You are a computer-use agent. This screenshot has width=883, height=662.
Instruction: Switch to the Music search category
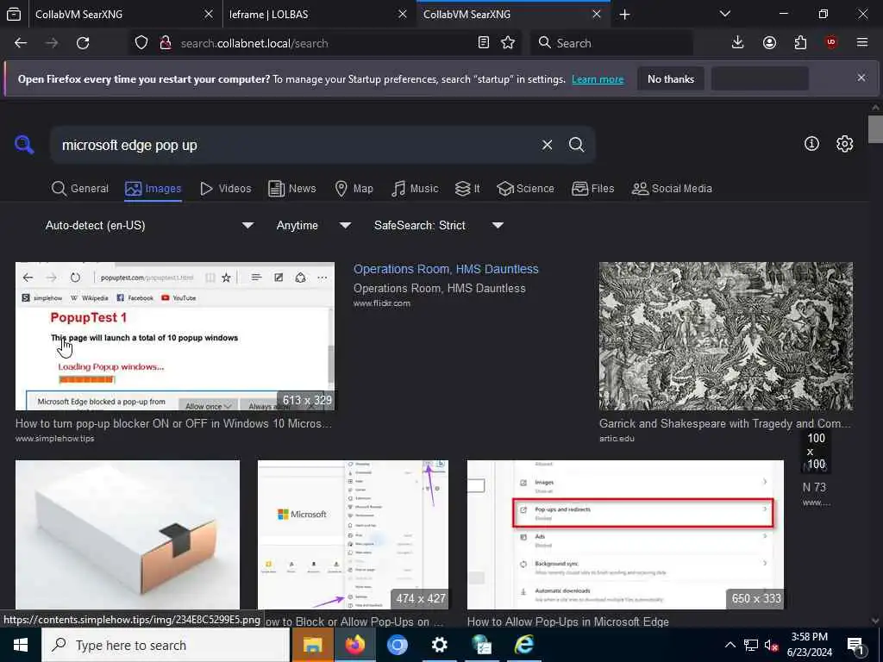tap(415, 189)
